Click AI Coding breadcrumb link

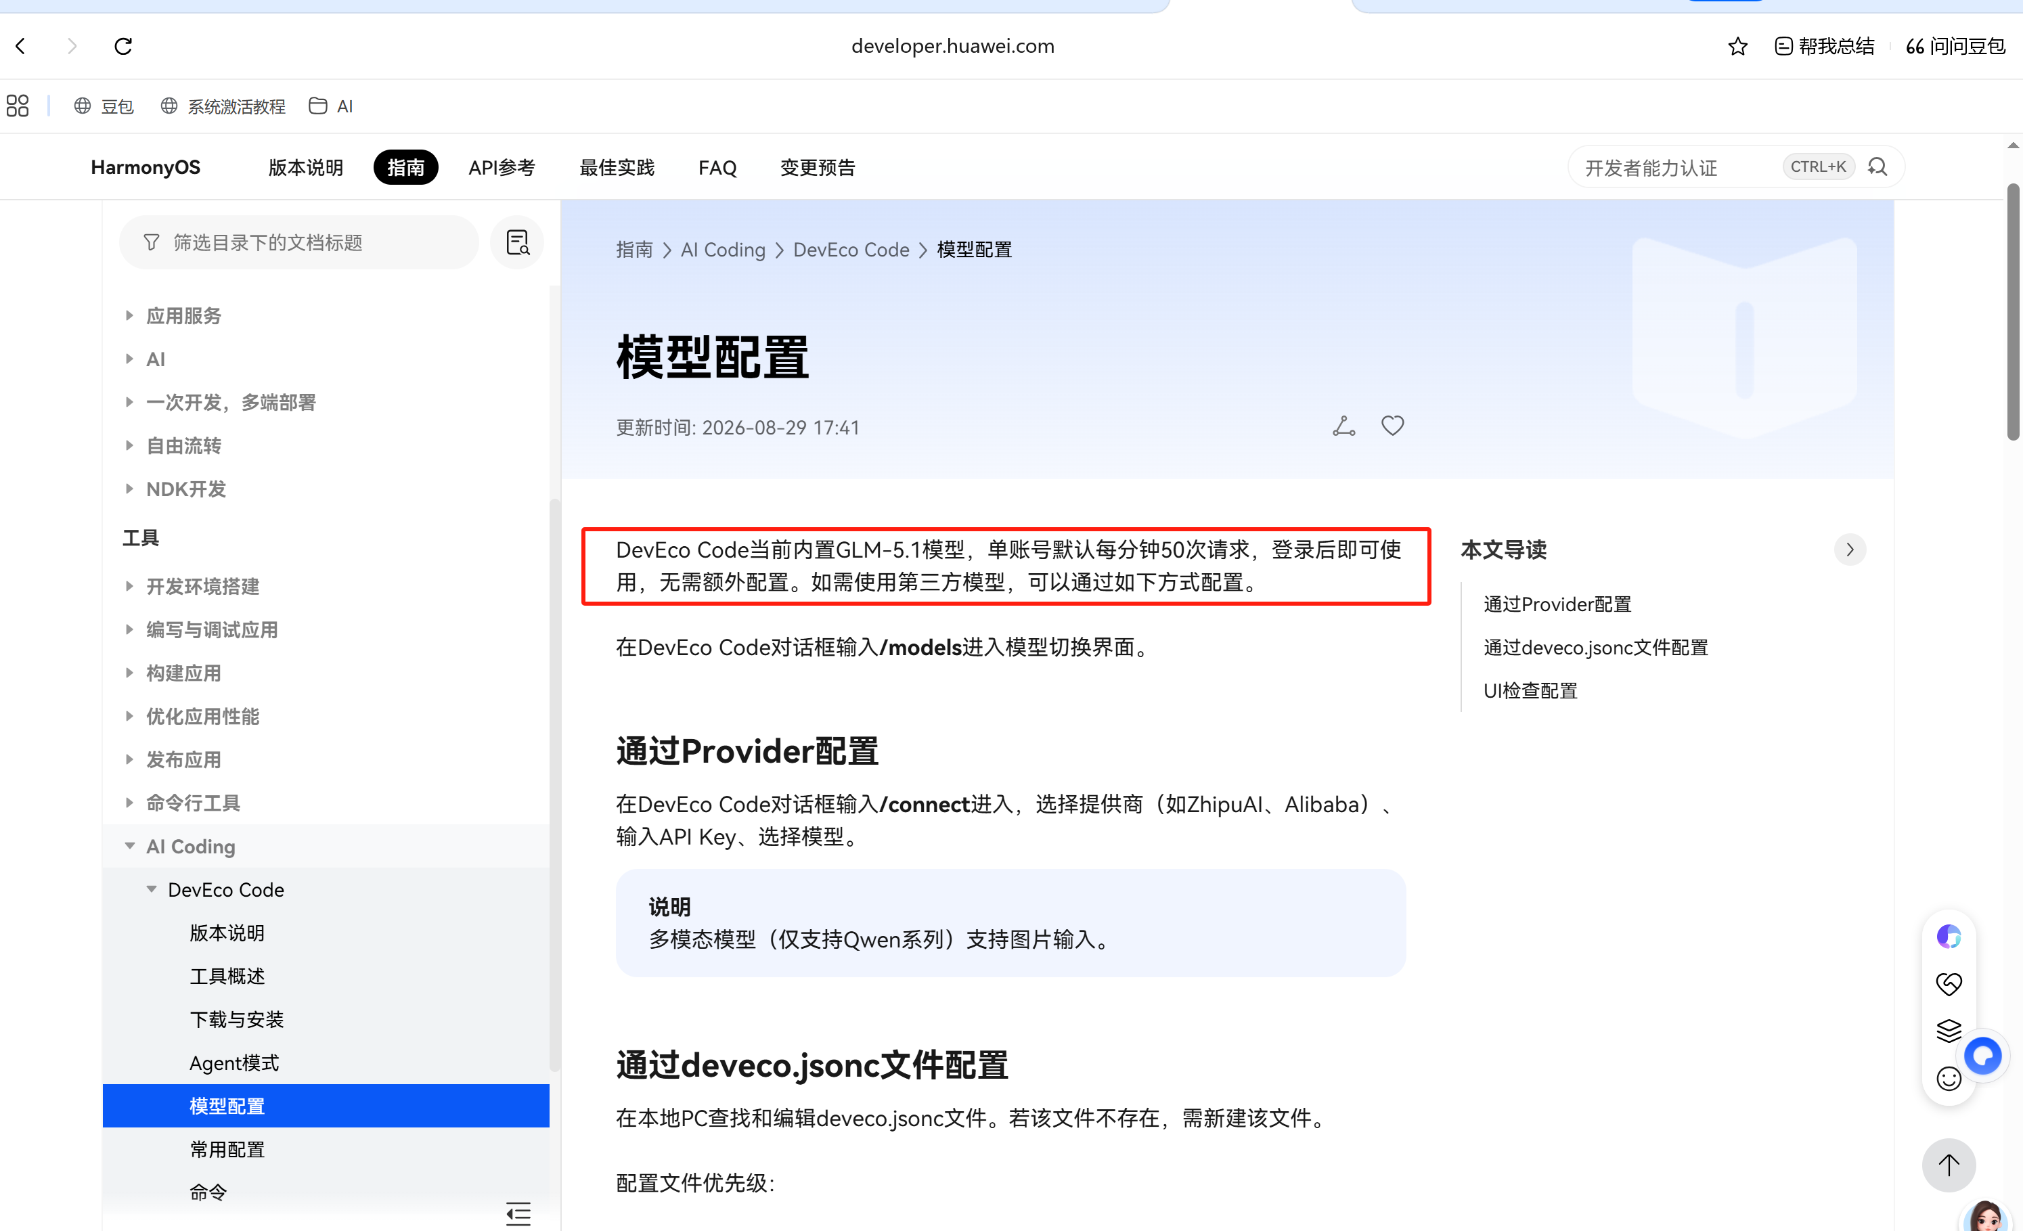tap(723, 250)
